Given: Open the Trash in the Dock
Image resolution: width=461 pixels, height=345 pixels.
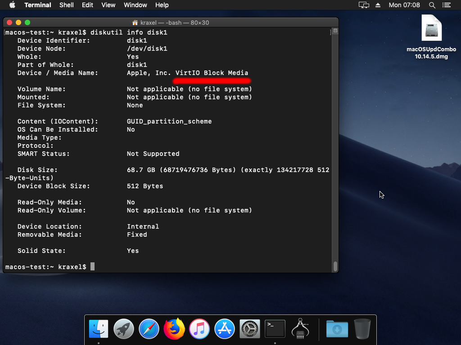Looking at the screenshot, I should point(362,328).
